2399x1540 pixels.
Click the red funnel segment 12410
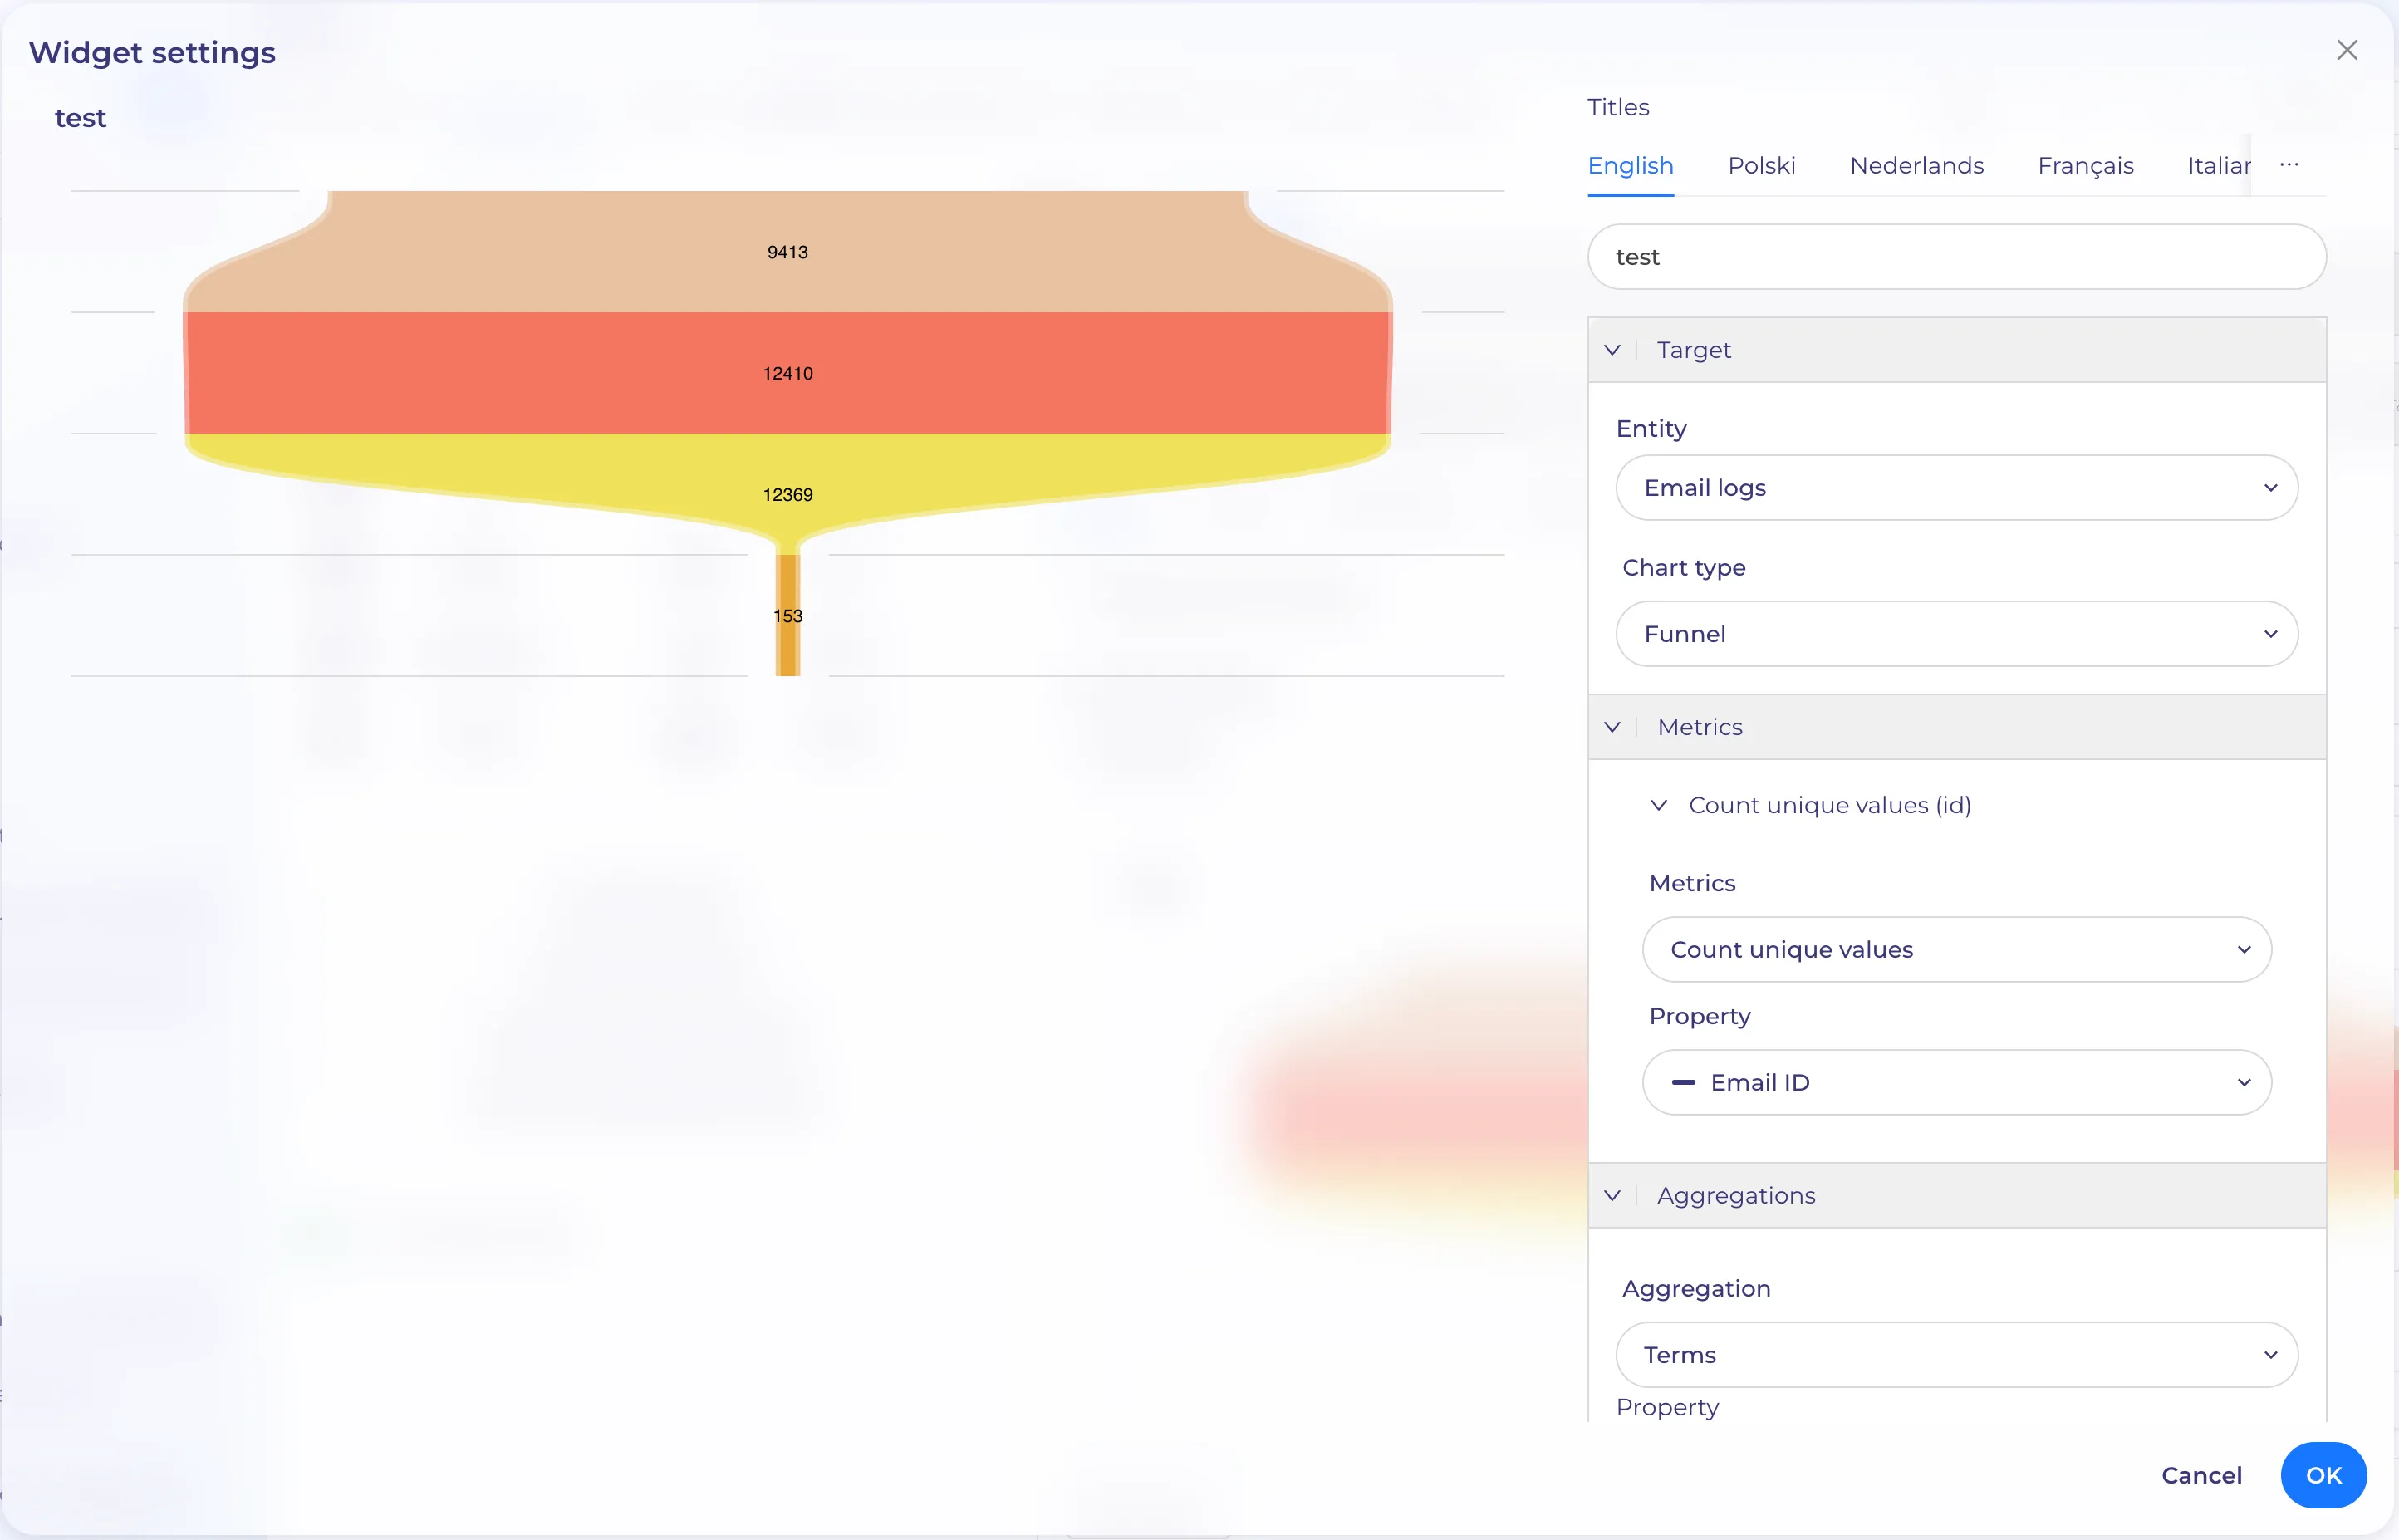click(x=787, y=373)
